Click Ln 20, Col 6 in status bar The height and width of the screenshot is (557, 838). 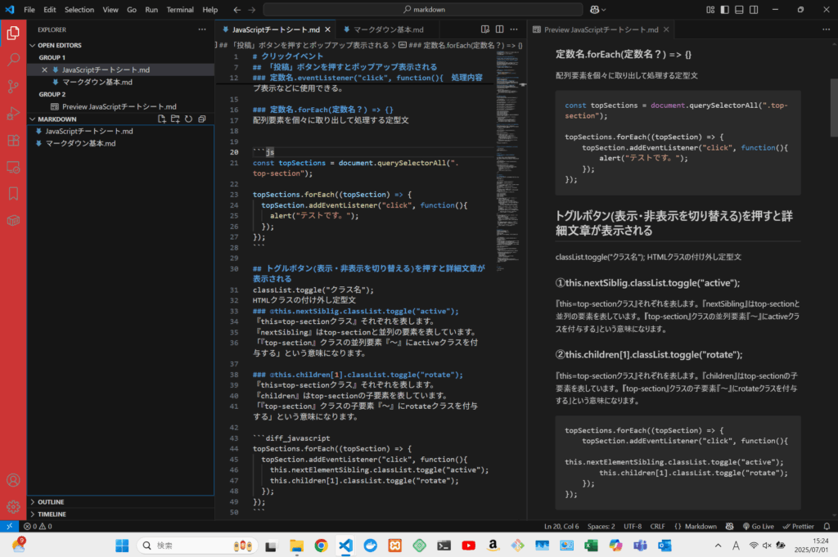click(x=561, y=526)
